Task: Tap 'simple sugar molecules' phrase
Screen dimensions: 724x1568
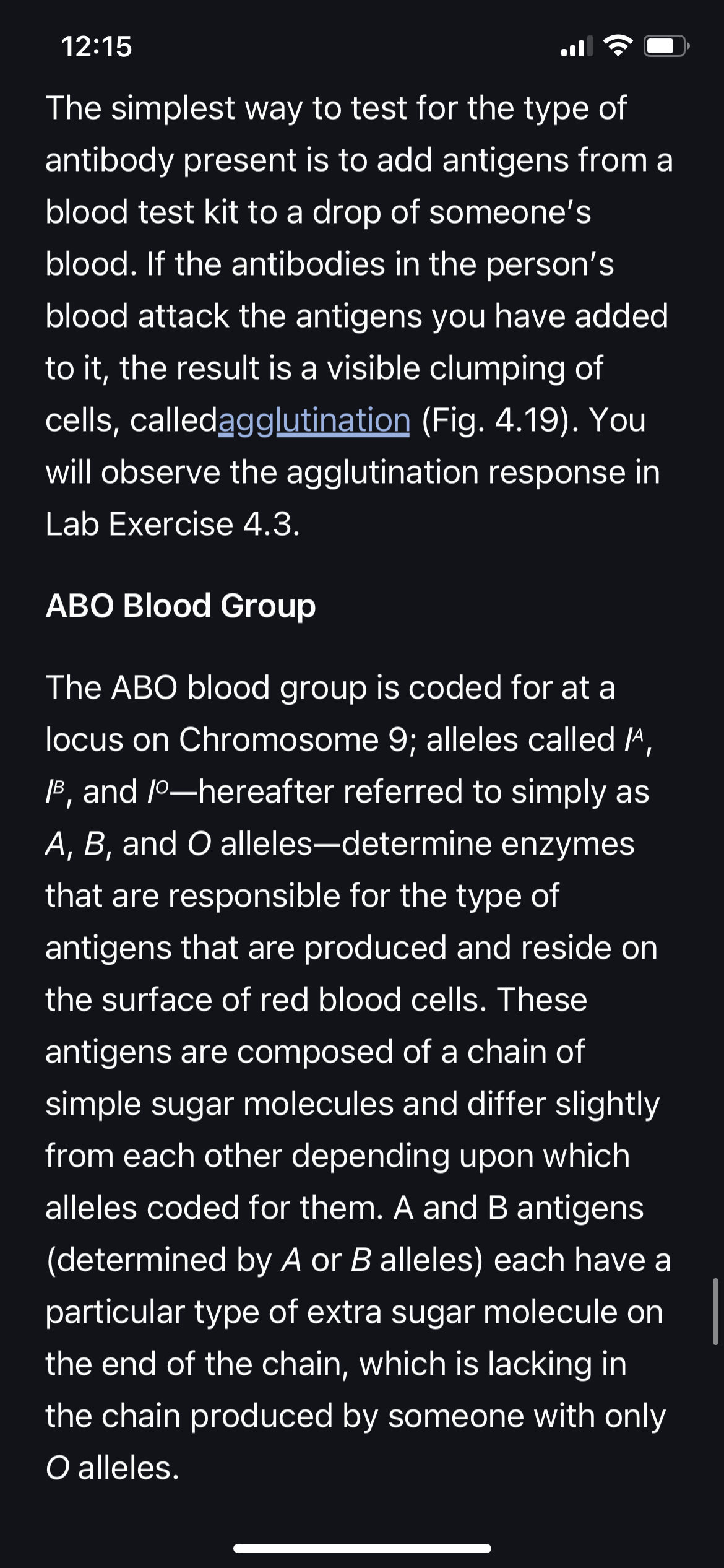Action: click(220, 1104)
